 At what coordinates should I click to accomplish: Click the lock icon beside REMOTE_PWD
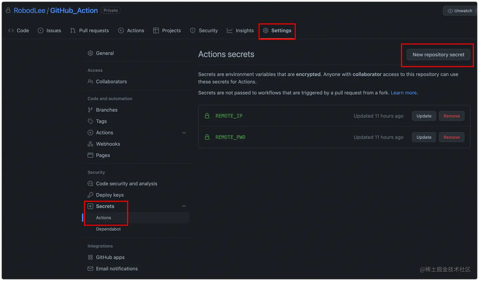tap(207, 137)
